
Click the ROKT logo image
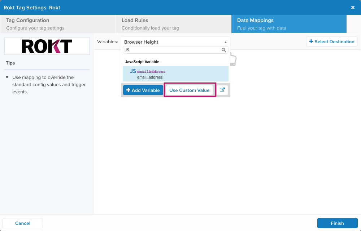click(47, 46)
